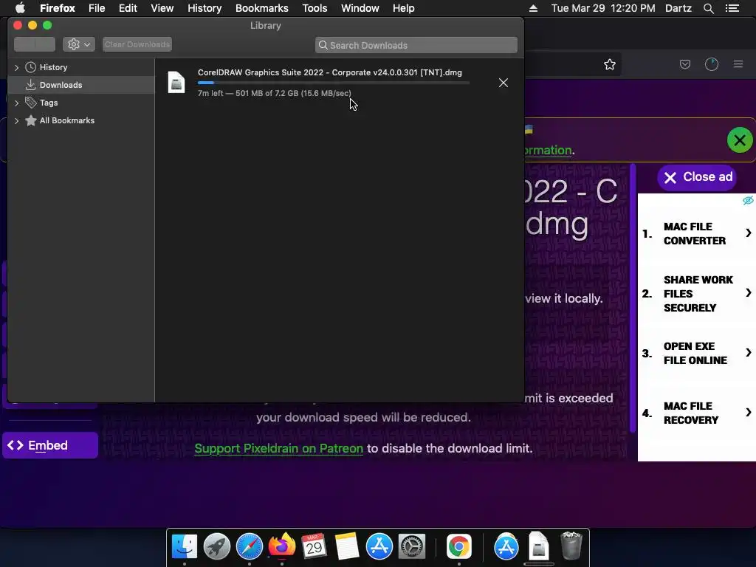Screen dimensions: 756x567
Task: Bookmark this page with star icon
Action: (x=609, y=64)
